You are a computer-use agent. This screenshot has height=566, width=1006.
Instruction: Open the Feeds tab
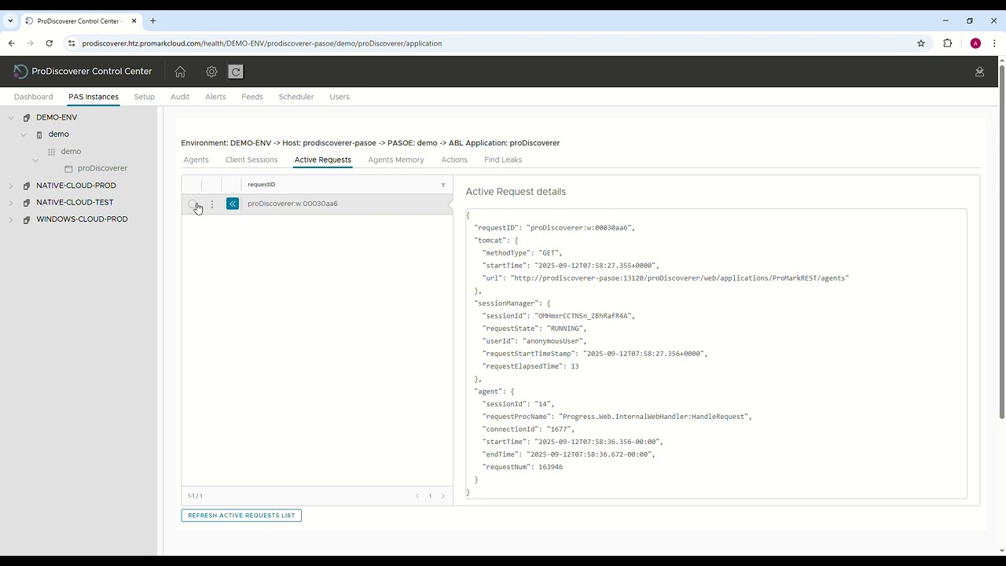252,97
